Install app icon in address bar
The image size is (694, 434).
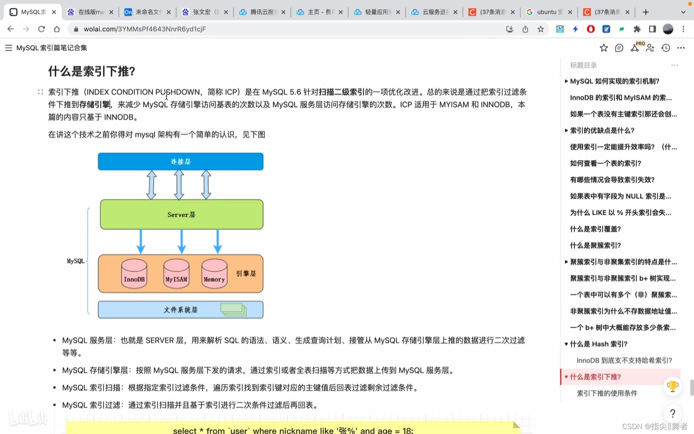[x=510, y=29]
